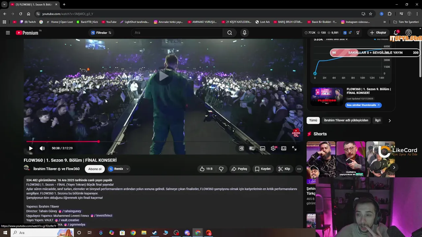Next Shorts with right arrow button
Image resolution: width=422 pixels, height=237 pixels.
coord(394,168)
